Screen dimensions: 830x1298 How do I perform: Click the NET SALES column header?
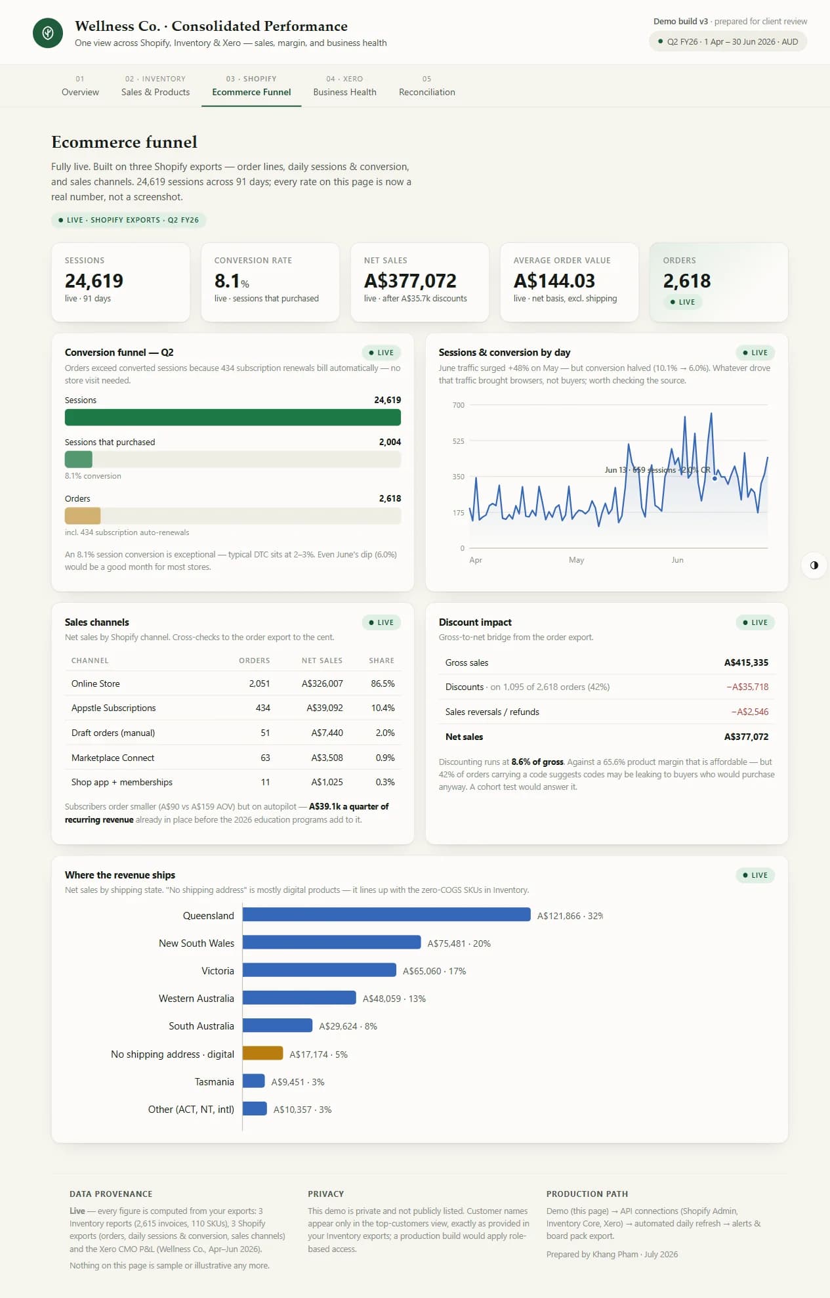pos(322,660)
